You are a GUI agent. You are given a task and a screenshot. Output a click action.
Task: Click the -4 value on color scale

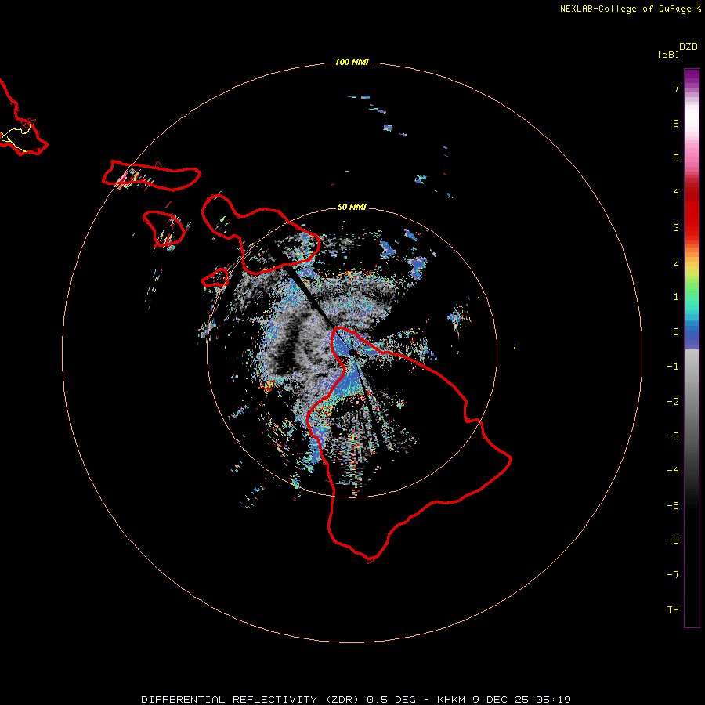coord(673,471)
